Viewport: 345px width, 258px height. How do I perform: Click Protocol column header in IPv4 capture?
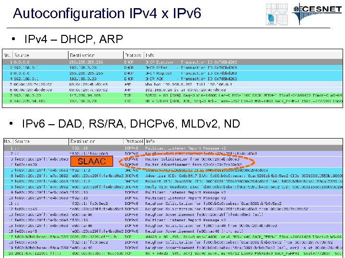133,55
